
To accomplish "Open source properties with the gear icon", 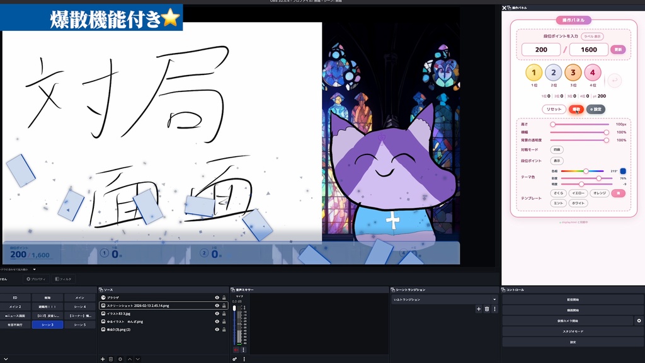I will point(120,359).
